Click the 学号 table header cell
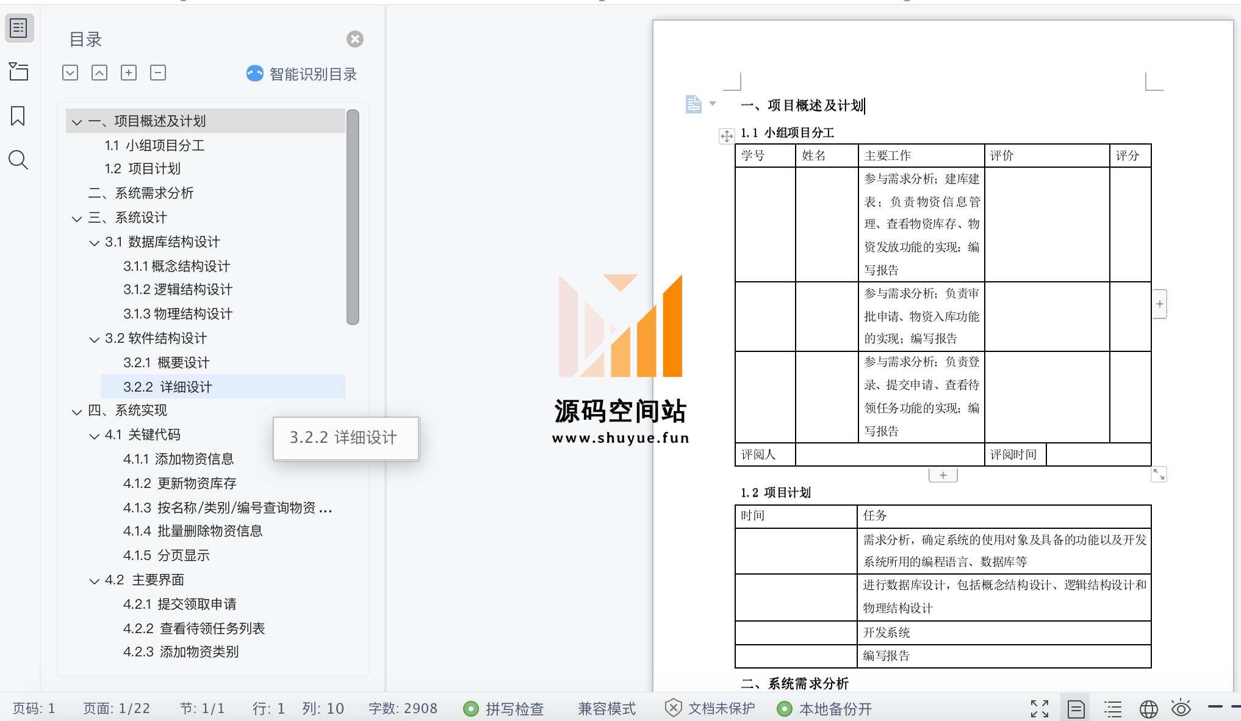This screenshot has height=721, width=1241. click(x=766, y=156)
